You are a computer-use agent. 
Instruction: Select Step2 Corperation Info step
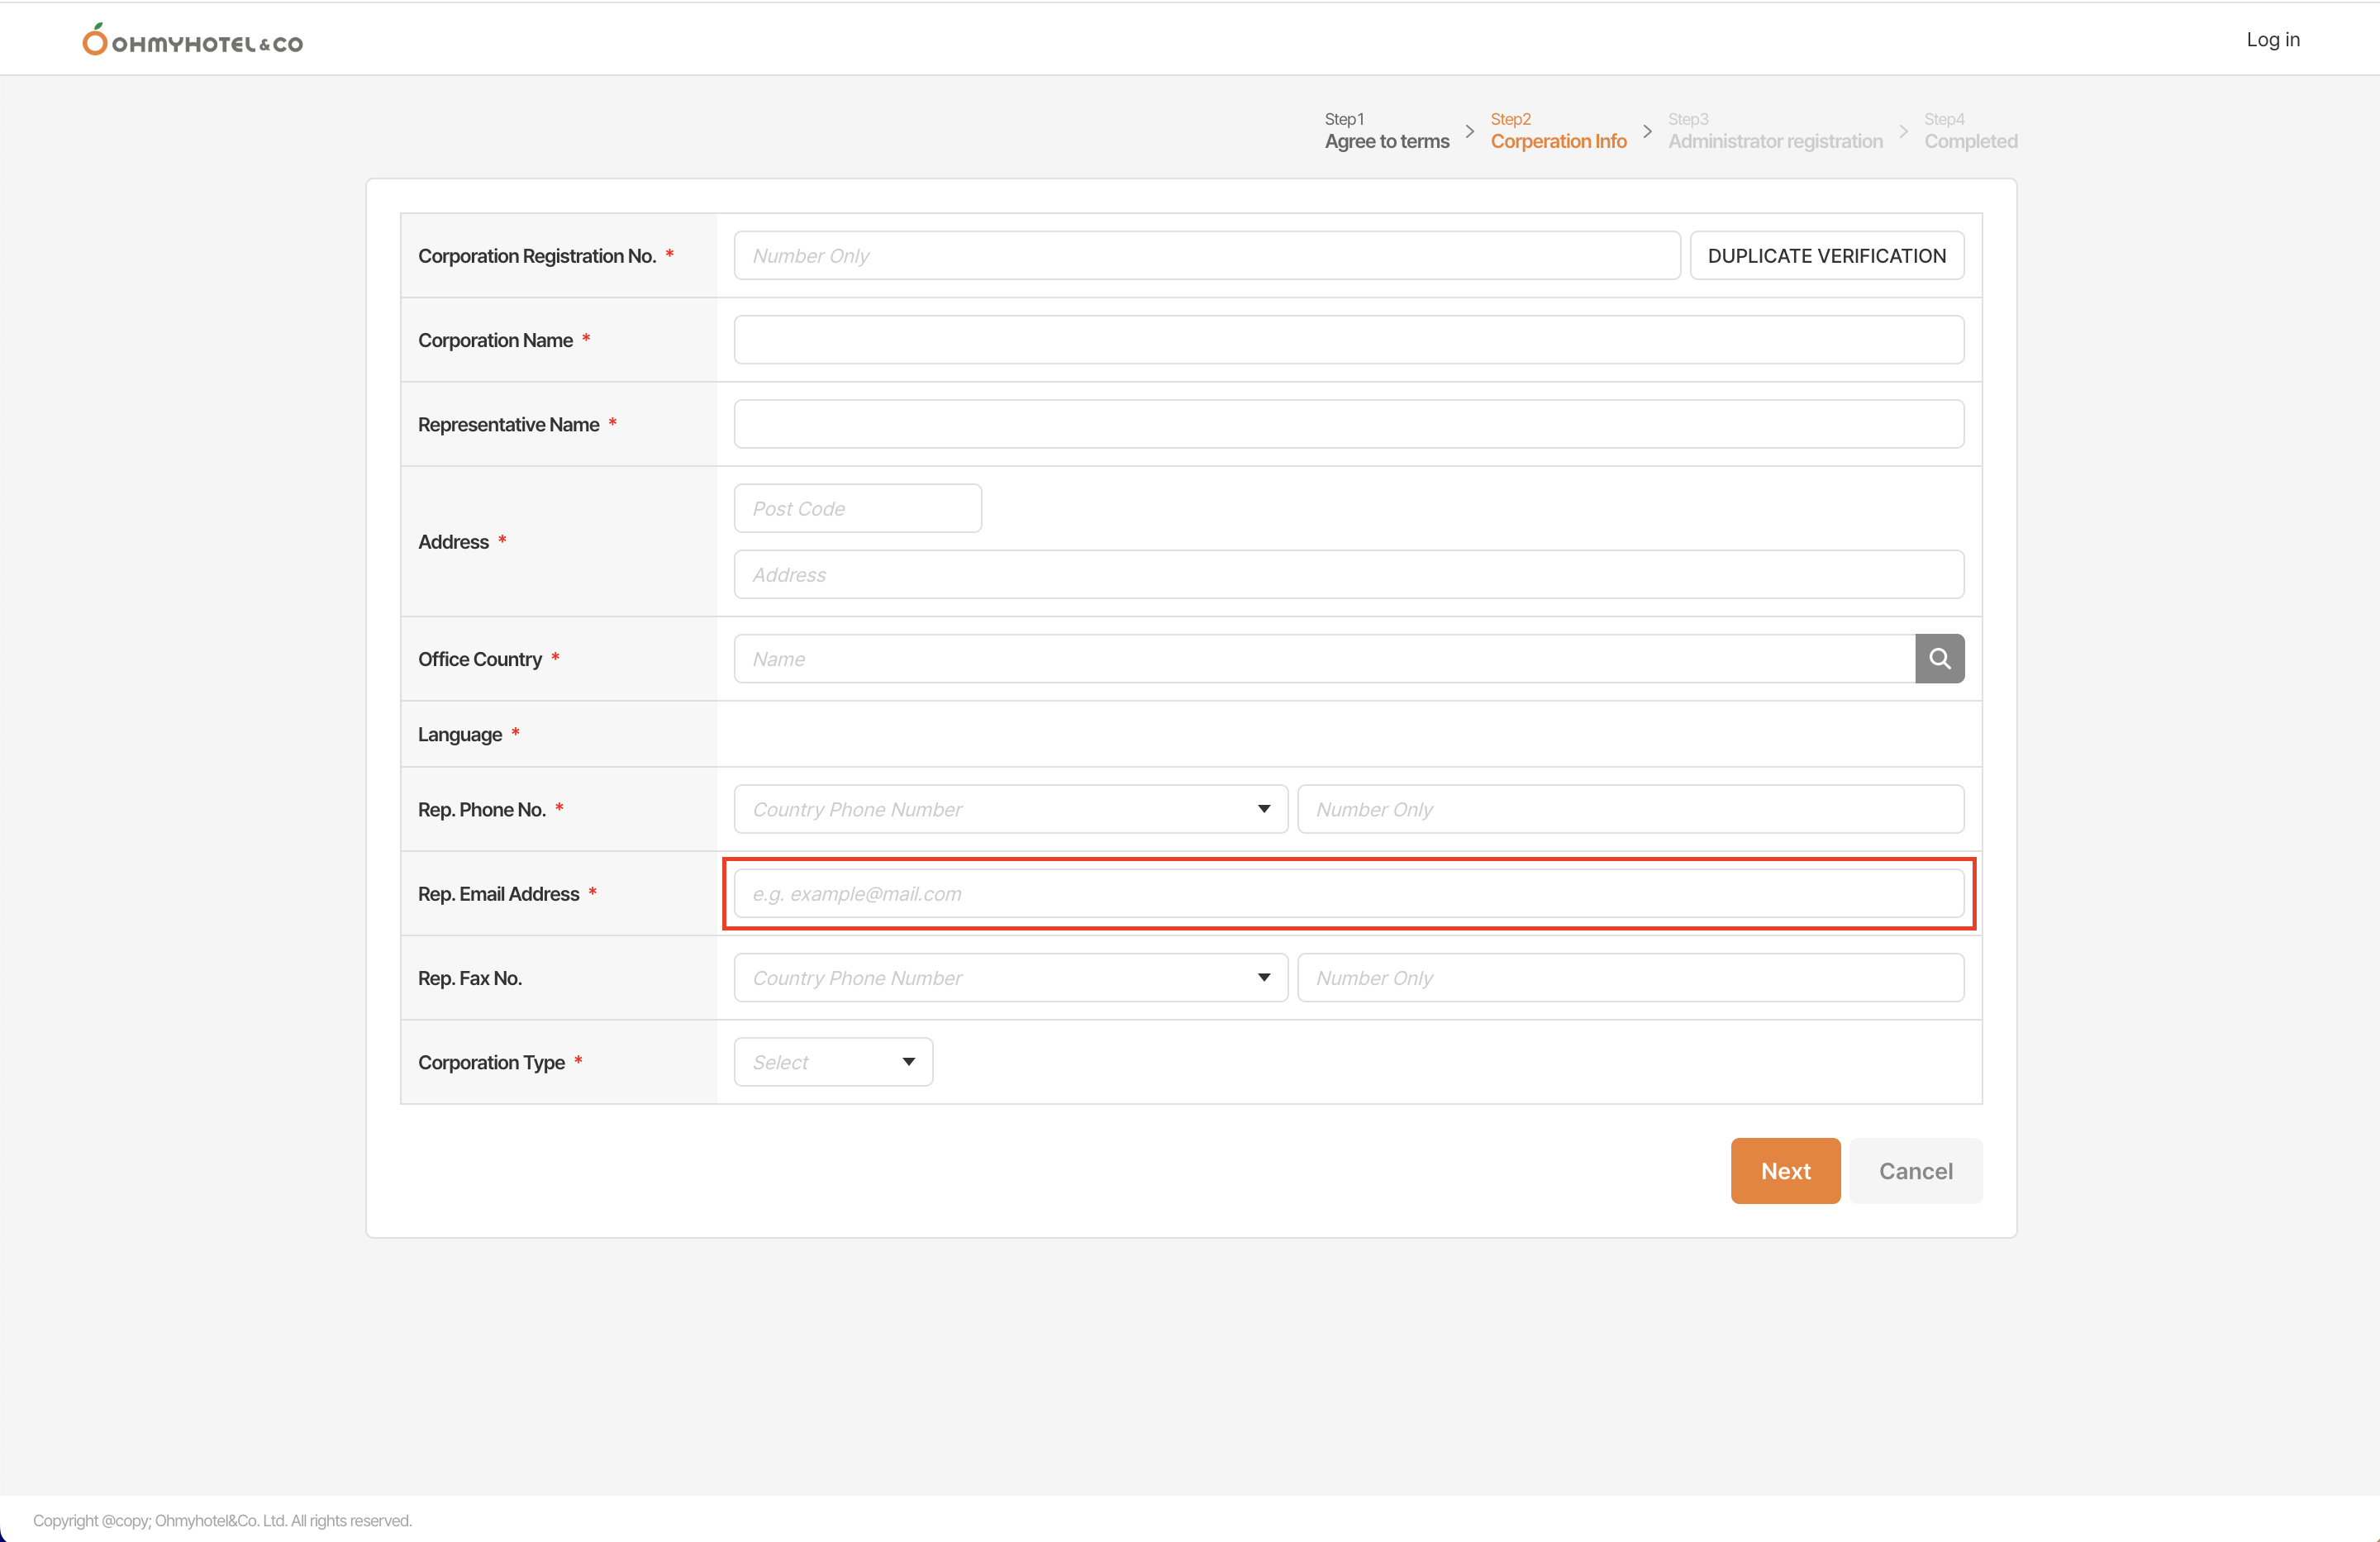[x=1557, y=131]
